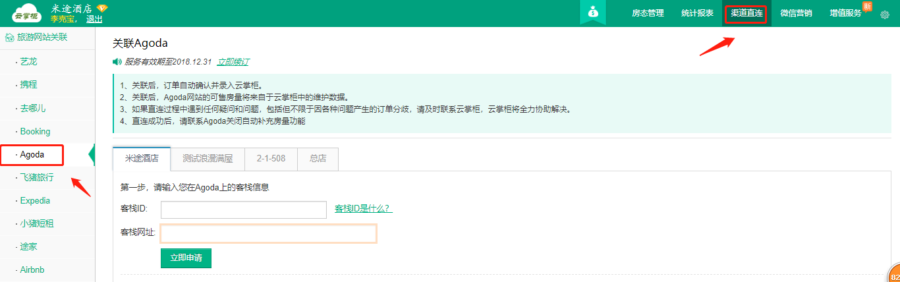Click the 旅游网站关联 sidebar header icon
The image size is (900, 282).
[x=9, y=38]
